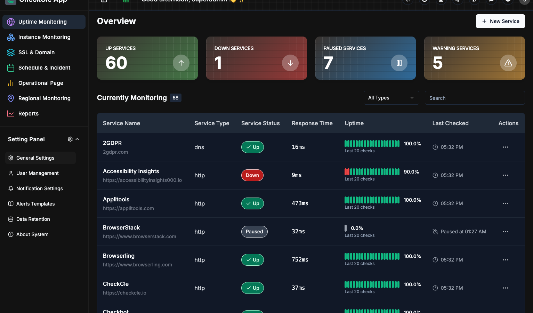The height and width of the screenshot is (313, 533).
Task: Open actions menu for BrowserStack row
Action: point(506,232)
